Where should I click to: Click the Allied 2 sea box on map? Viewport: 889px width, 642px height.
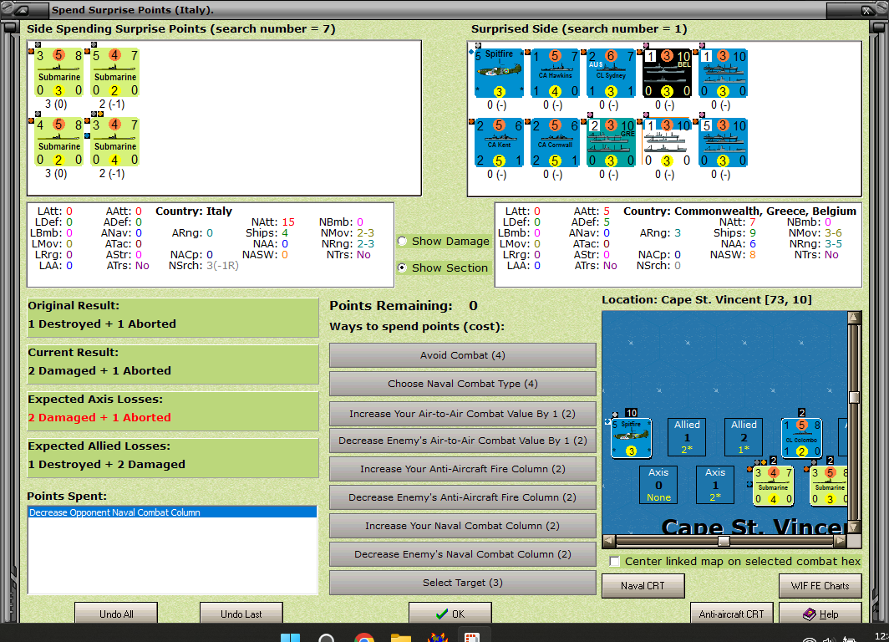(744, 437)
